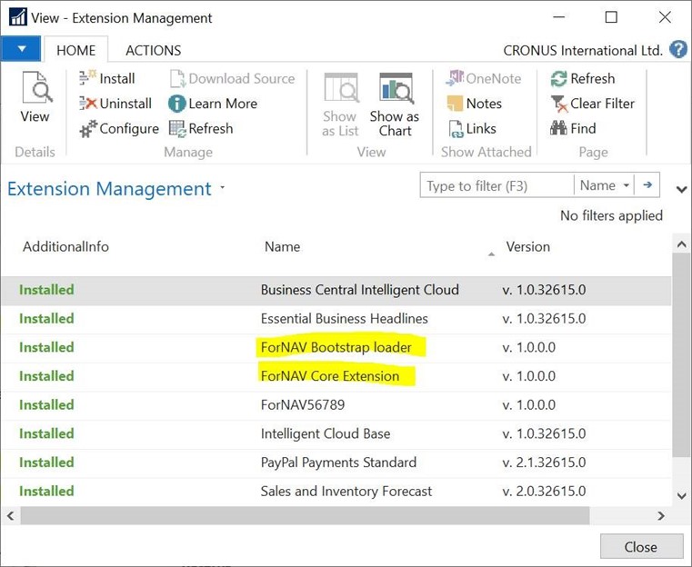692x567 pixels.
Task: Open Configure for the extension
Action: [119, 129]
